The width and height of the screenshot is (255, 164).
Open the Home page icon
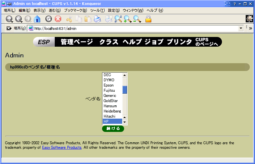coord(37,19)
